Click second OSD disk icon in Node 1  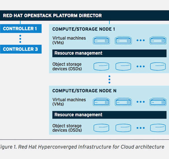pyautogui.click(x=123, y=66)
